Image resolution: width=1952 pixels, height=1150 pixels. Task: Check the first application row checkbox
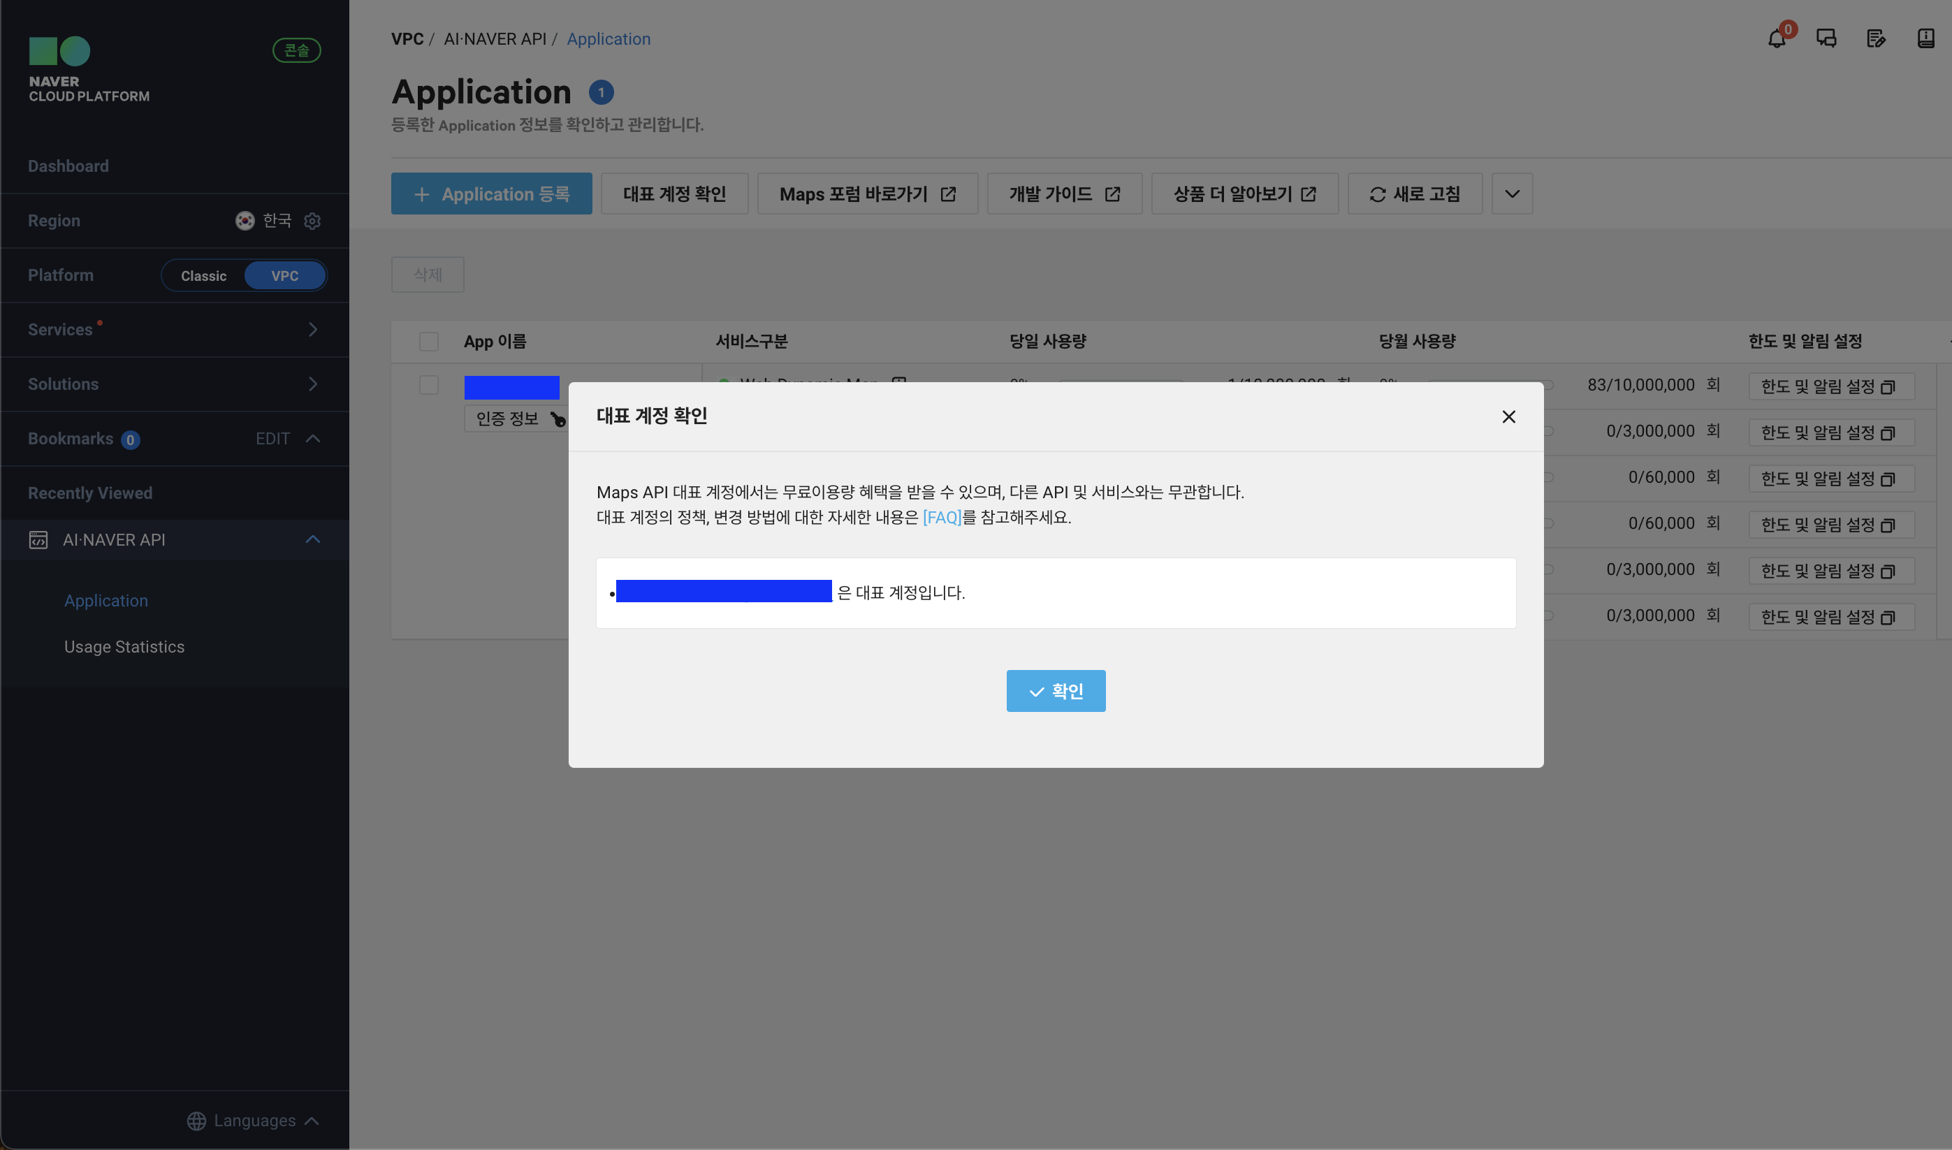click(x=428, y=385)
